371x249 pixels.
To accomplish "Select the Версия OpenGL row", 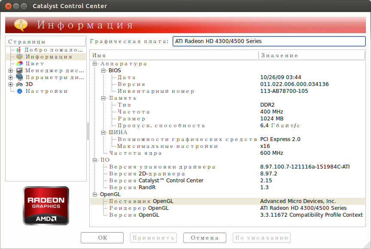I will pos(228,215).
